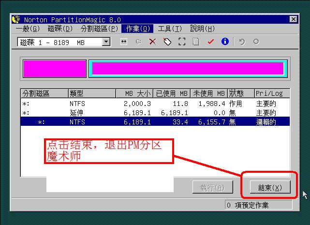Click the copy partition toolbar icon

click(x=196, y=42)
